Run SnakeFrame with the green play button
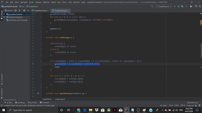 175,6
